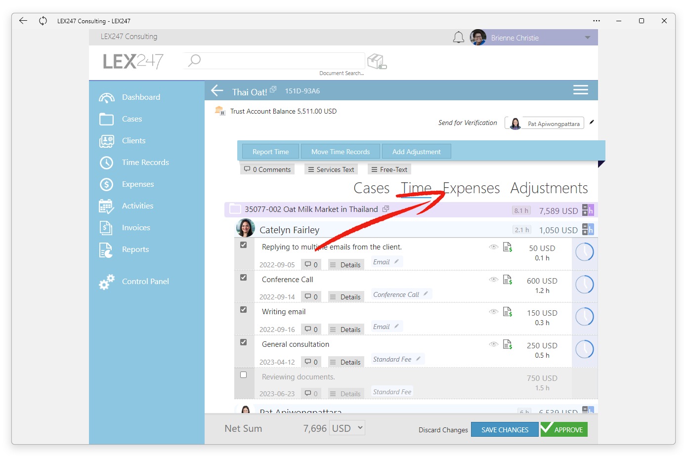Uncheck the Writing email record
This screenshot has height=457, width=687.
tap(243, 310)
